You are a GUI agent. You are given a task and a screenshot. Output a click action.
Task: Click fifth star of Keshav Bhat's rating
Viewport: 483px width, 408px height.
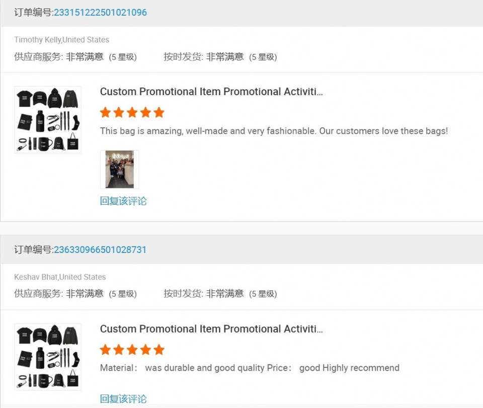tap(159, 350)
